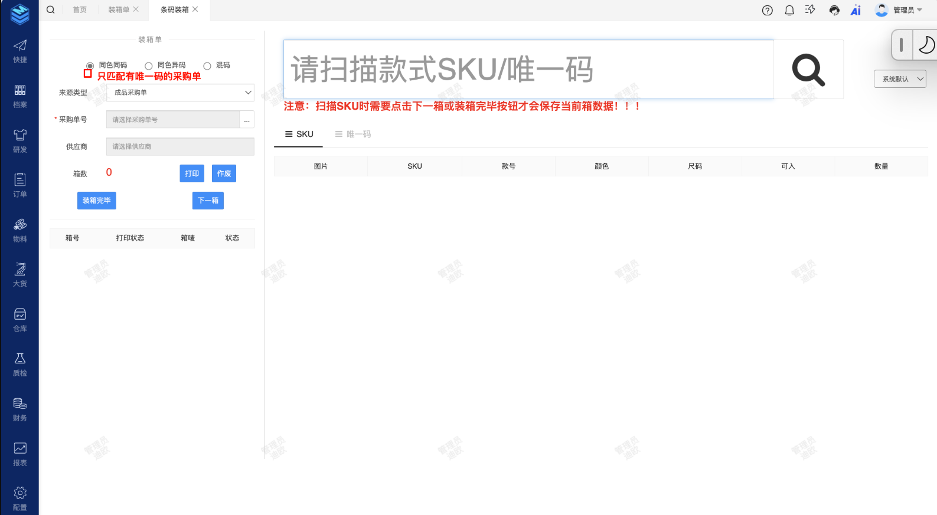Select the 同色异码 radio option
Screen dimensions: 937x515
tap(149, 65)
